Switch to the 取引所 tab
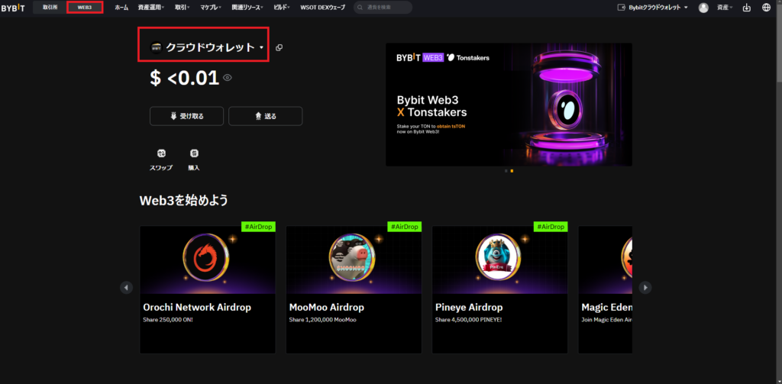The width and height of the screenshot is (782, 384). [50, 8]
